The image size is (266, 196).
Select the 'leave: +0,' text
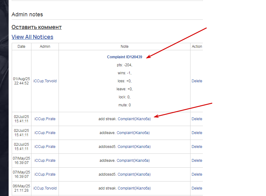tap(125, 89)
